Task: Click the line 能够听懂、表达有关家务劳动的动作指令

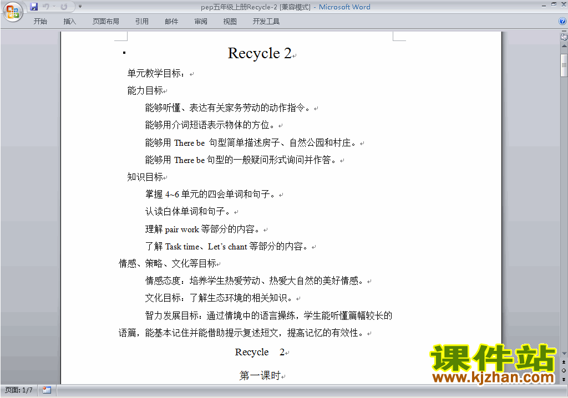Action: (228, 108)
